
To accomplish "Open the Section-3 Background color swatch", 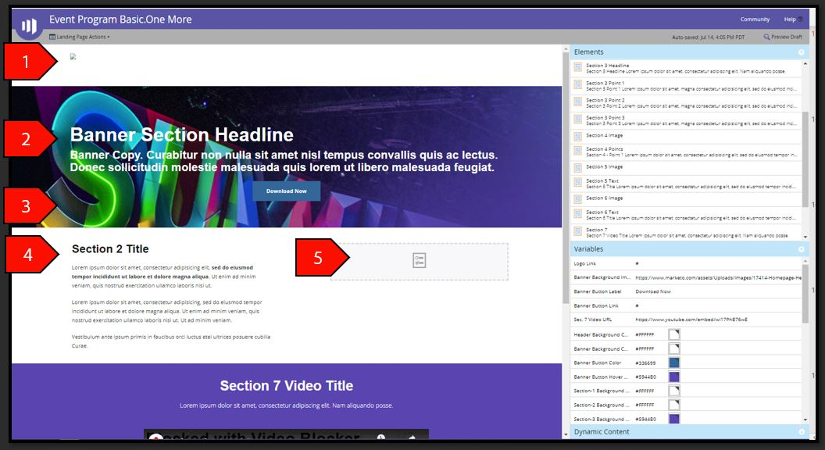I will [x=674, y=419].
